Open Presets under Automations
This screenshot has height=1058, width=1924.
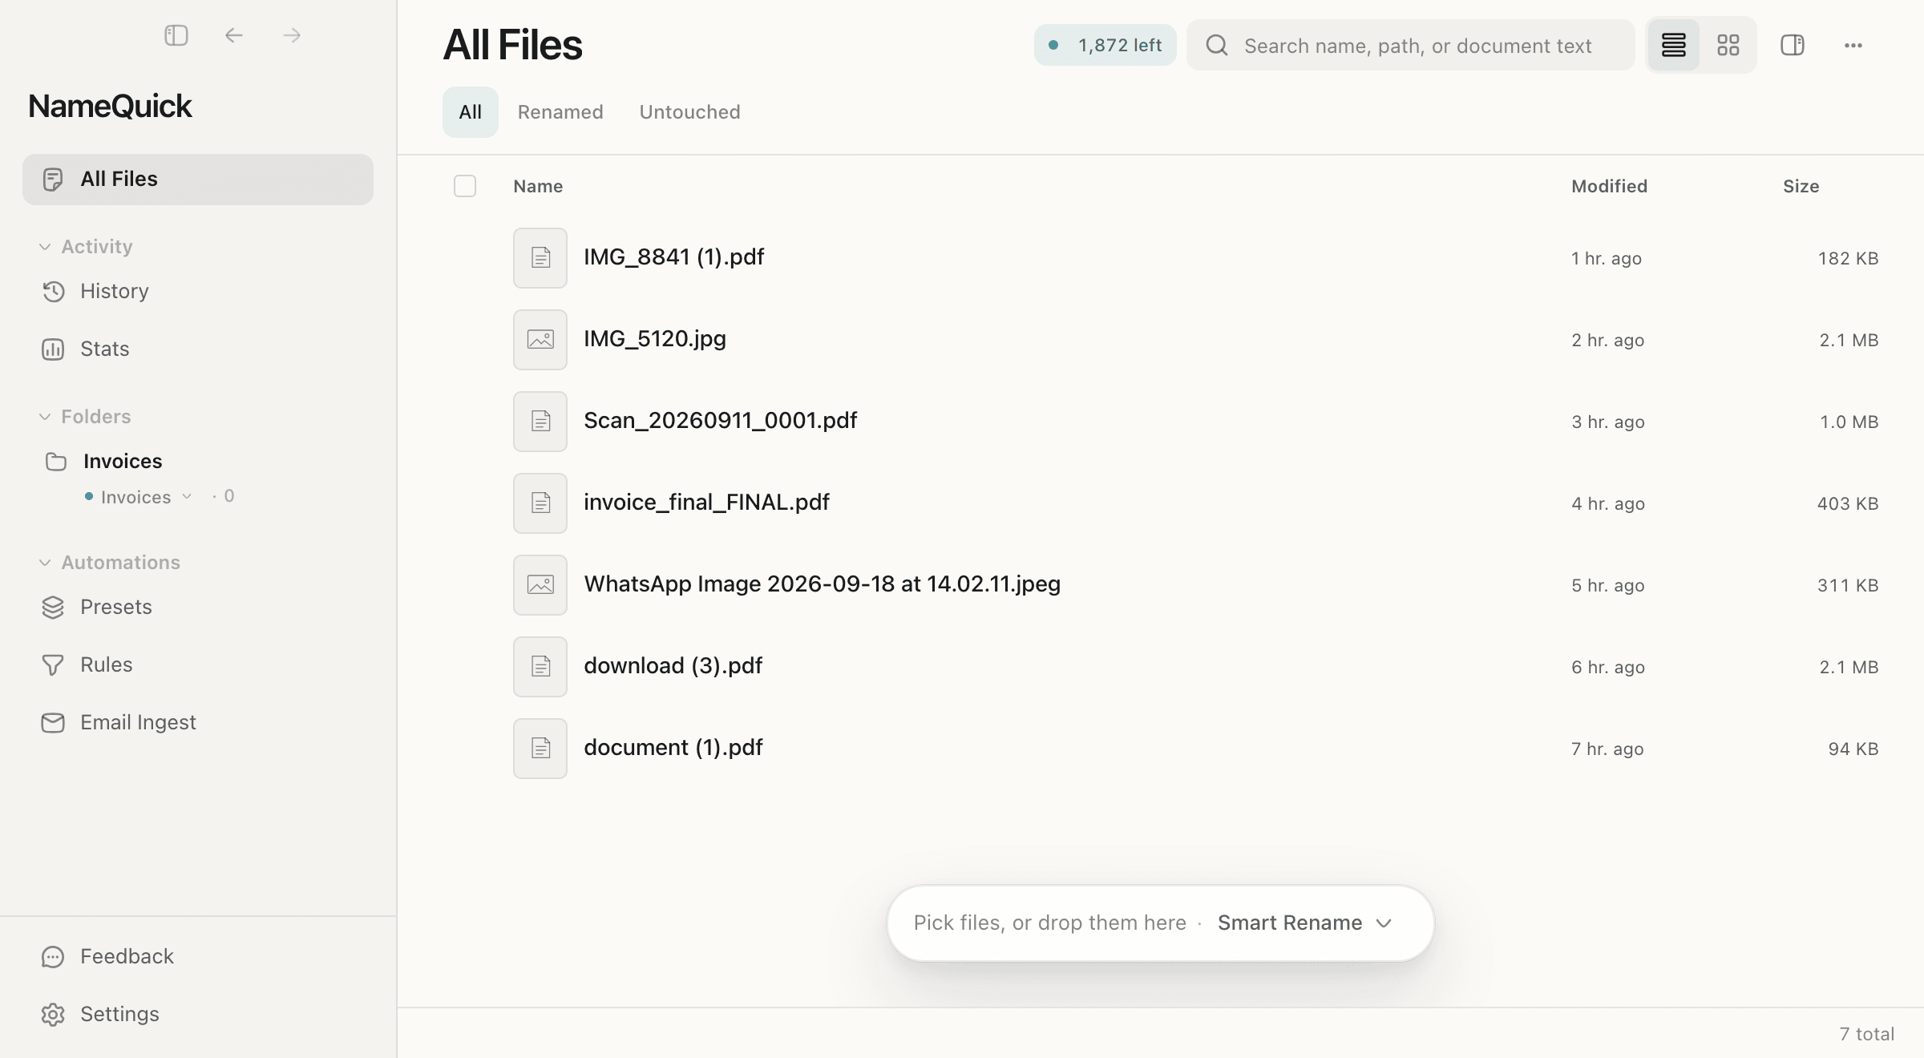tap(198, 607)
